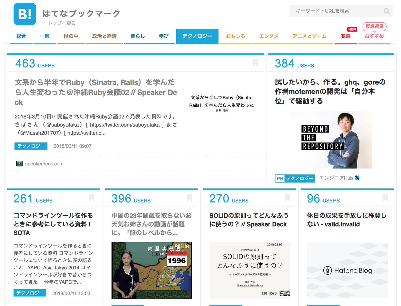Select the 学び tab
The width and height of the screenshot is (401, 306).
164,36
